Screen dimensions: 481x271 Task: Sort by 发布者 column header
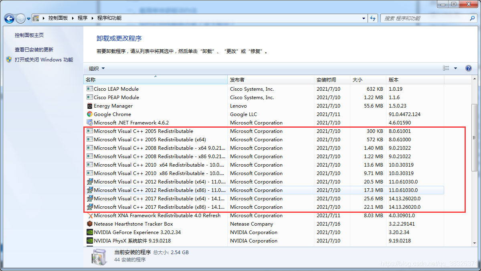tap(271, 79)
